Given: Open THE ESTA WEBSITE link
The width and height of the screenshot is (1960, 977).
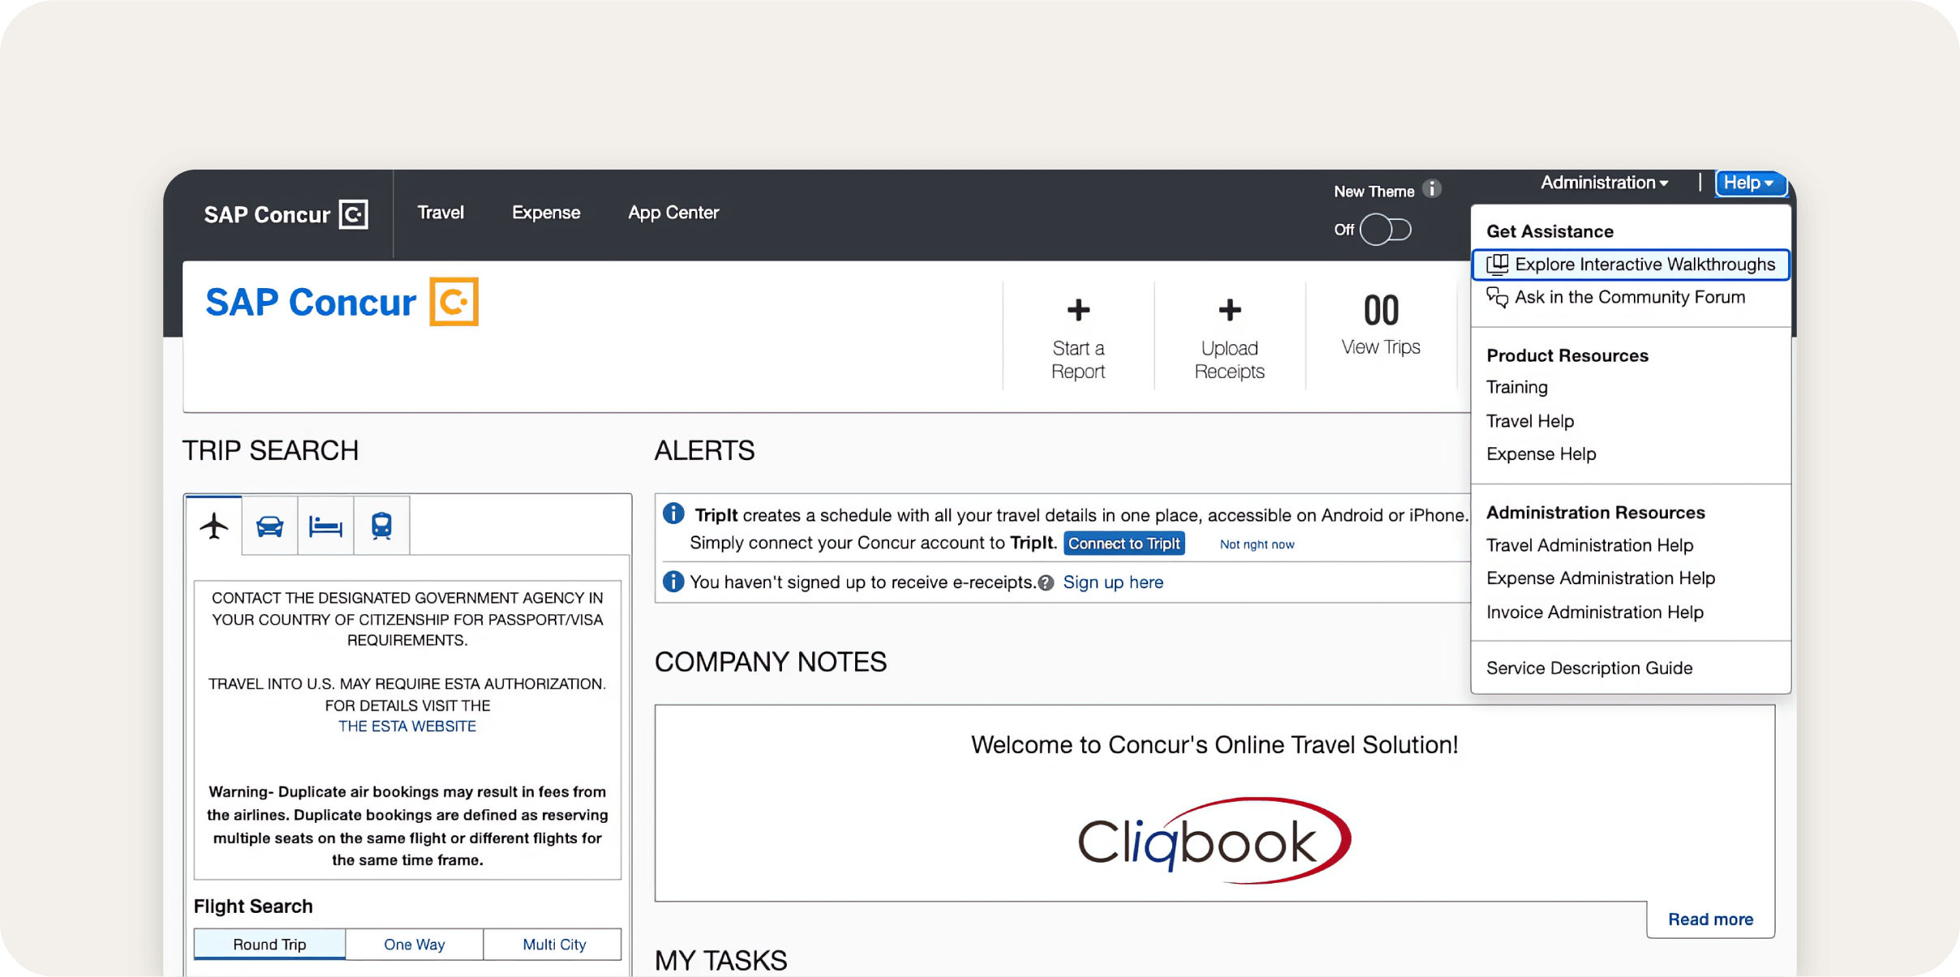Looking at the screenshot, I should [406, 726].
